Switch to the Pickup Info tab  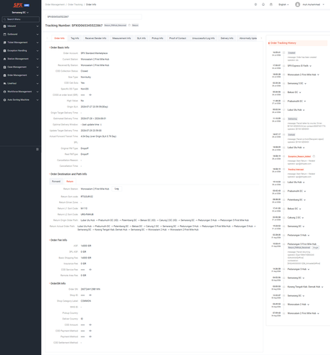[x=157, y=38]
